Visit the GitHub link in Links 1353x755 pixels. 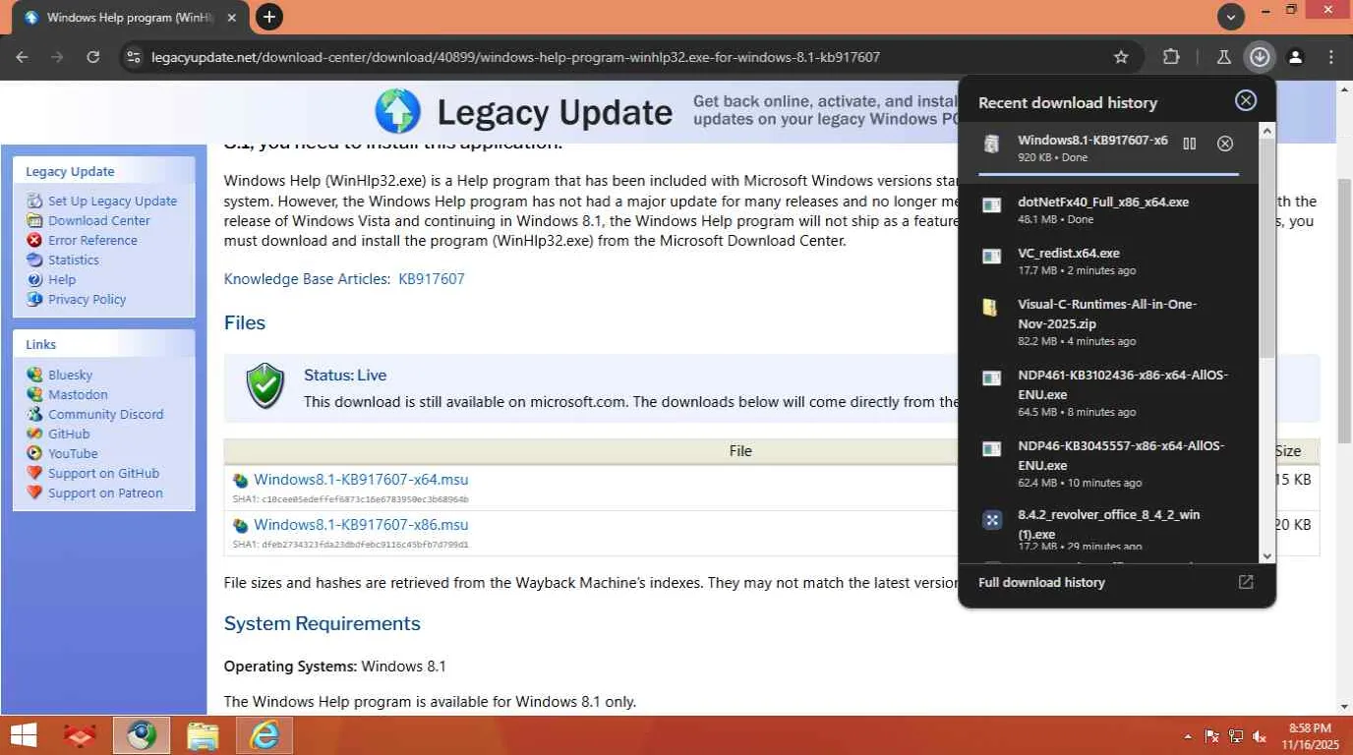(69, 434)
